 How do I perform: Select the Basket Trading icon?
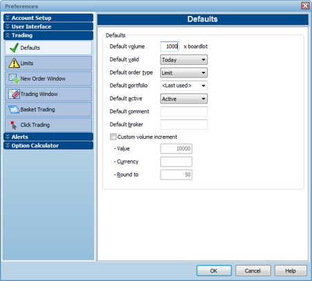point(14,109)
